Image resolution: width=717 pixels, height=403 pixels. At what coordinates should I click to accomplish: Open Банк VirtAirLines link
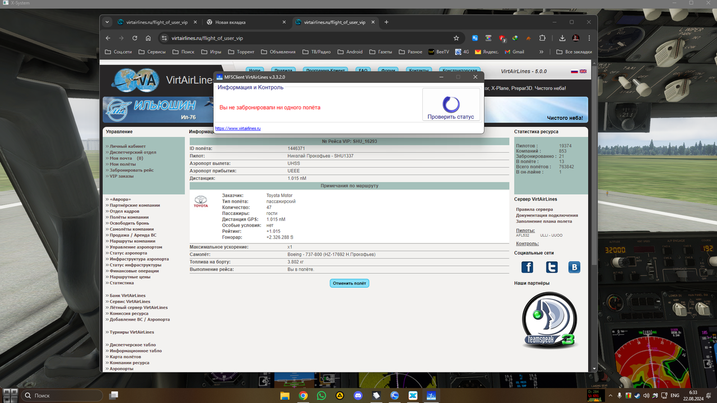point(127,296)
